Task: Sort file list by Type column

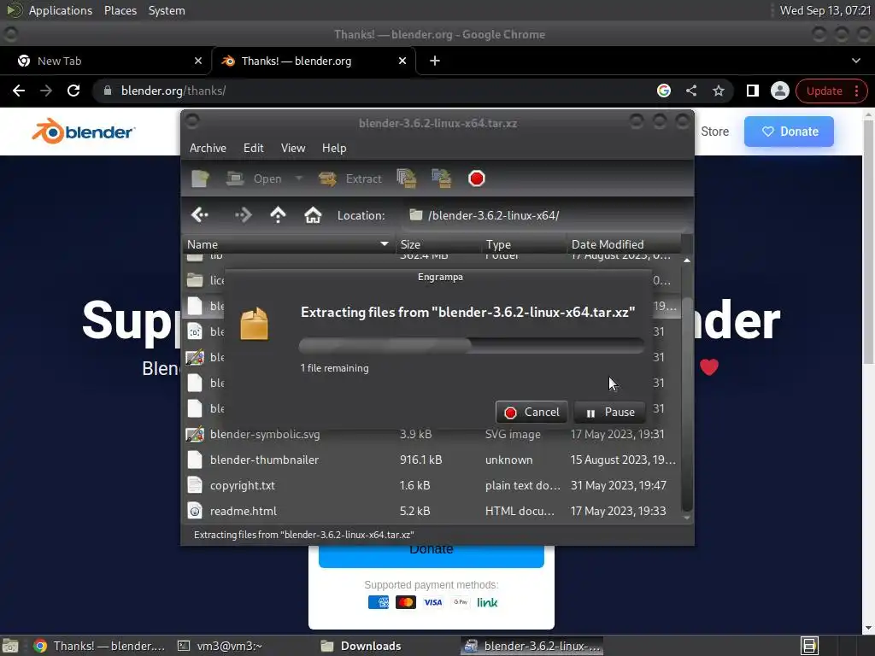Action: pos(524,244)
